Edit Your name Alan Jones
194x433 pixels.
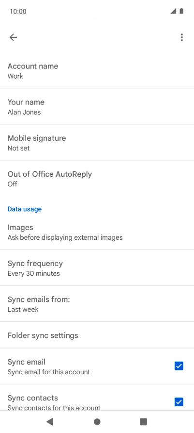pyautogui.click(x=97, y=106)
